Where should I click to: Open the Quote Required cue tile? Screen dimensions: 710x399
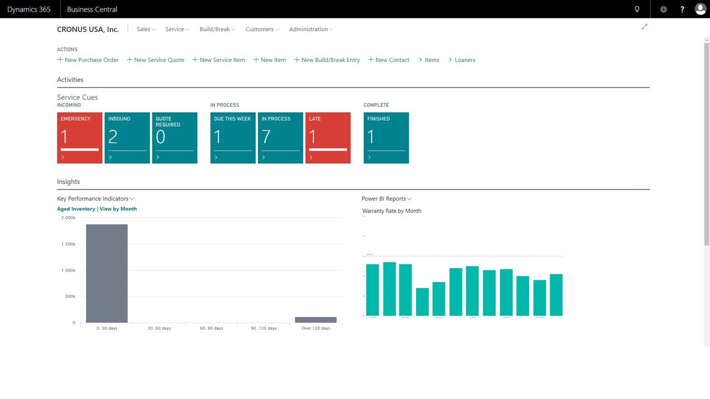tap(175, 138)
